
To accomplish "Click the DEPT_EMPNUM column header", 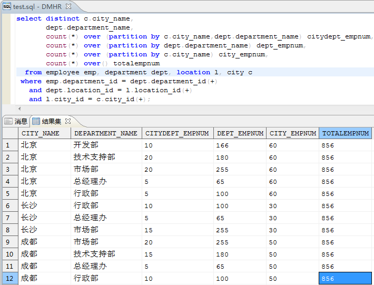I will coord(239,133).
